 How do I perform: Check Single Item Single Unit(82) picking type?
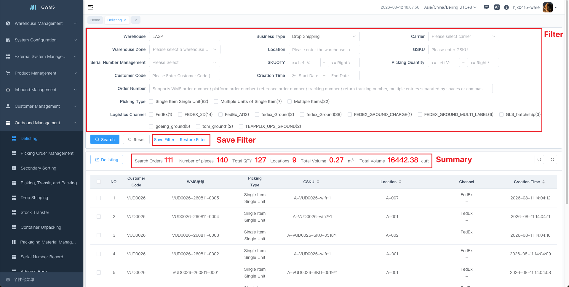point(151,101)
